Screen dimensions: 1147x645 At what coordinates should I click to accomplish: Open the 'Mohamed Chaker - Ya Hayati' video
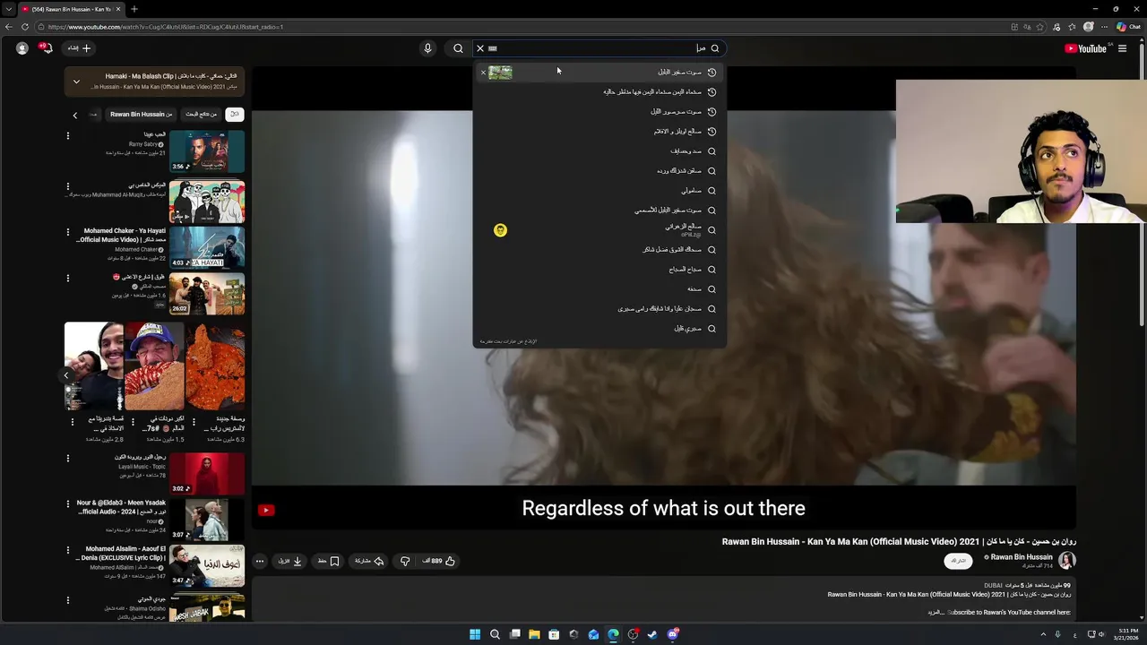tap(207, 248)
